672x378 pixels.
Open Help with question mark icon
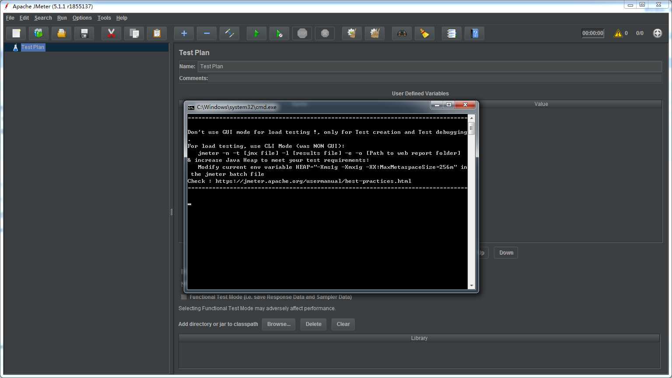475,33
